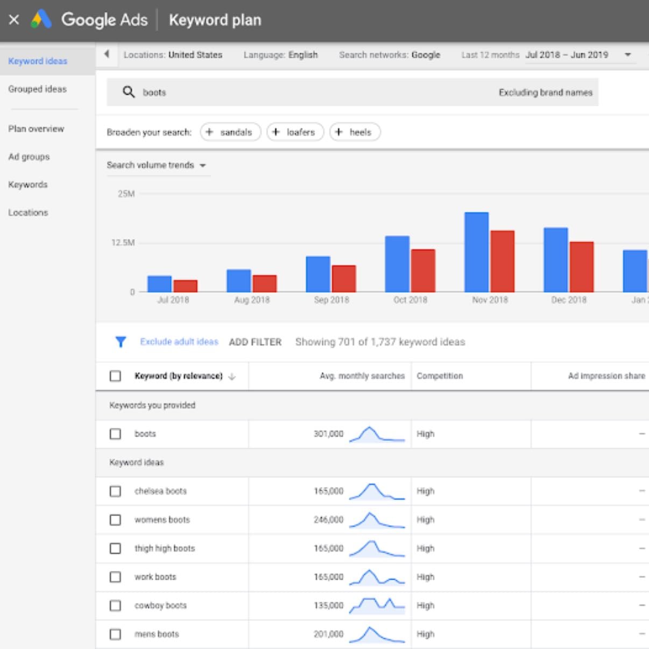This screenshot has width=649, height=649.
Task: Add loafers to broaden search
Action: click(x=295, y=132)
